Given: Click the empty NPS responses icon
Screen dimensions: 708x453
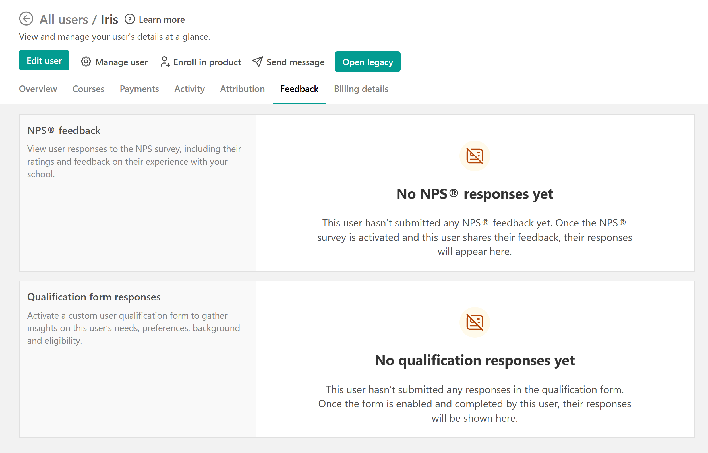Looking at the screenshot, I should pyautogui.click(x=475, y=156).
